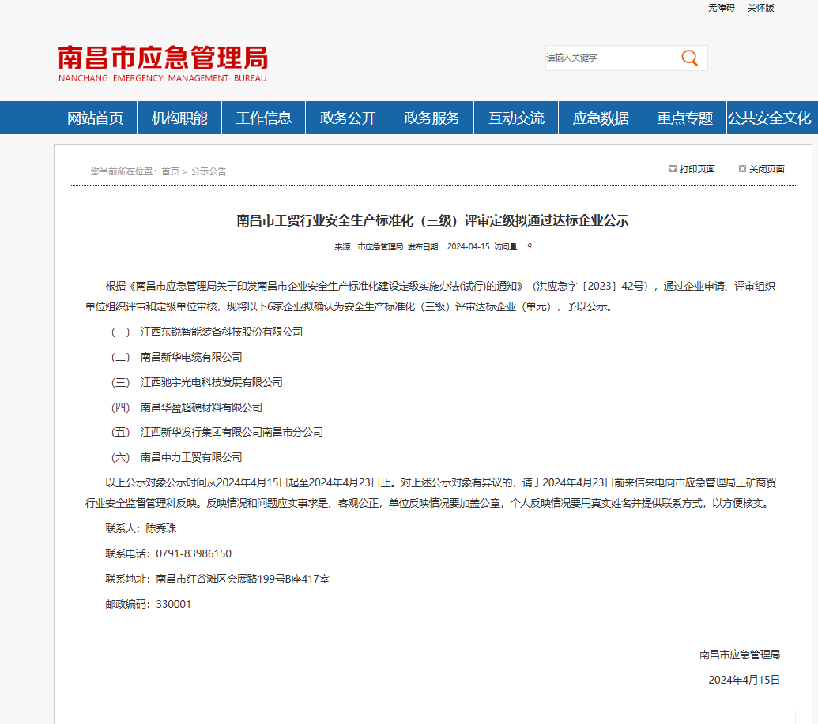The width and height of the screenshot is (818, 724).
Task: Click the 打印页面 text link
Action: [697, 169]
